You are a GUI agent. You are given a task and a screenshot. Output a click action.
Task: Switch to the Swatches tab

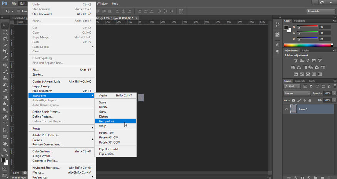[x=299, y=21]
